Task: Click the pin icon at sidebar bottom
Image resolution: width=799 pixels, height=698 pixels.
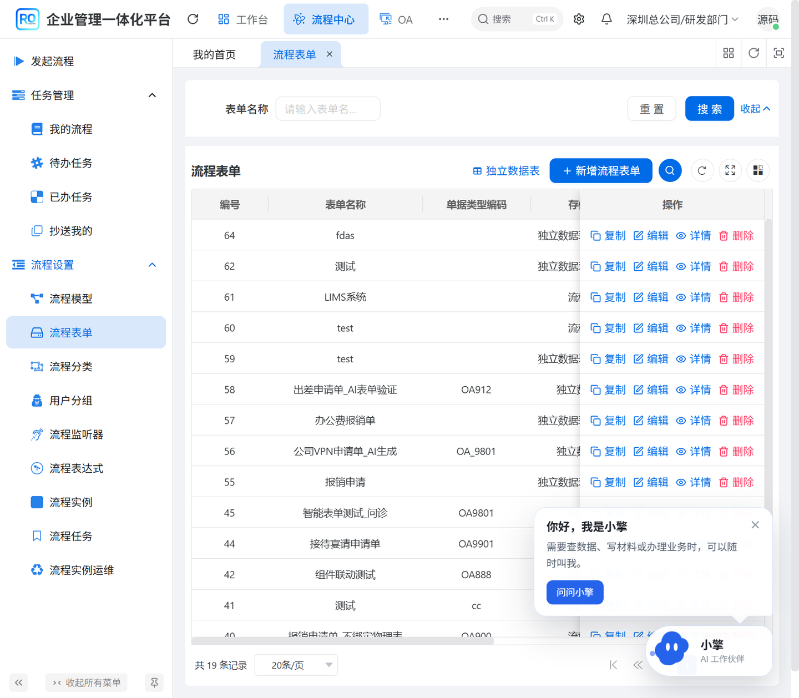Action: pos(154,682)
